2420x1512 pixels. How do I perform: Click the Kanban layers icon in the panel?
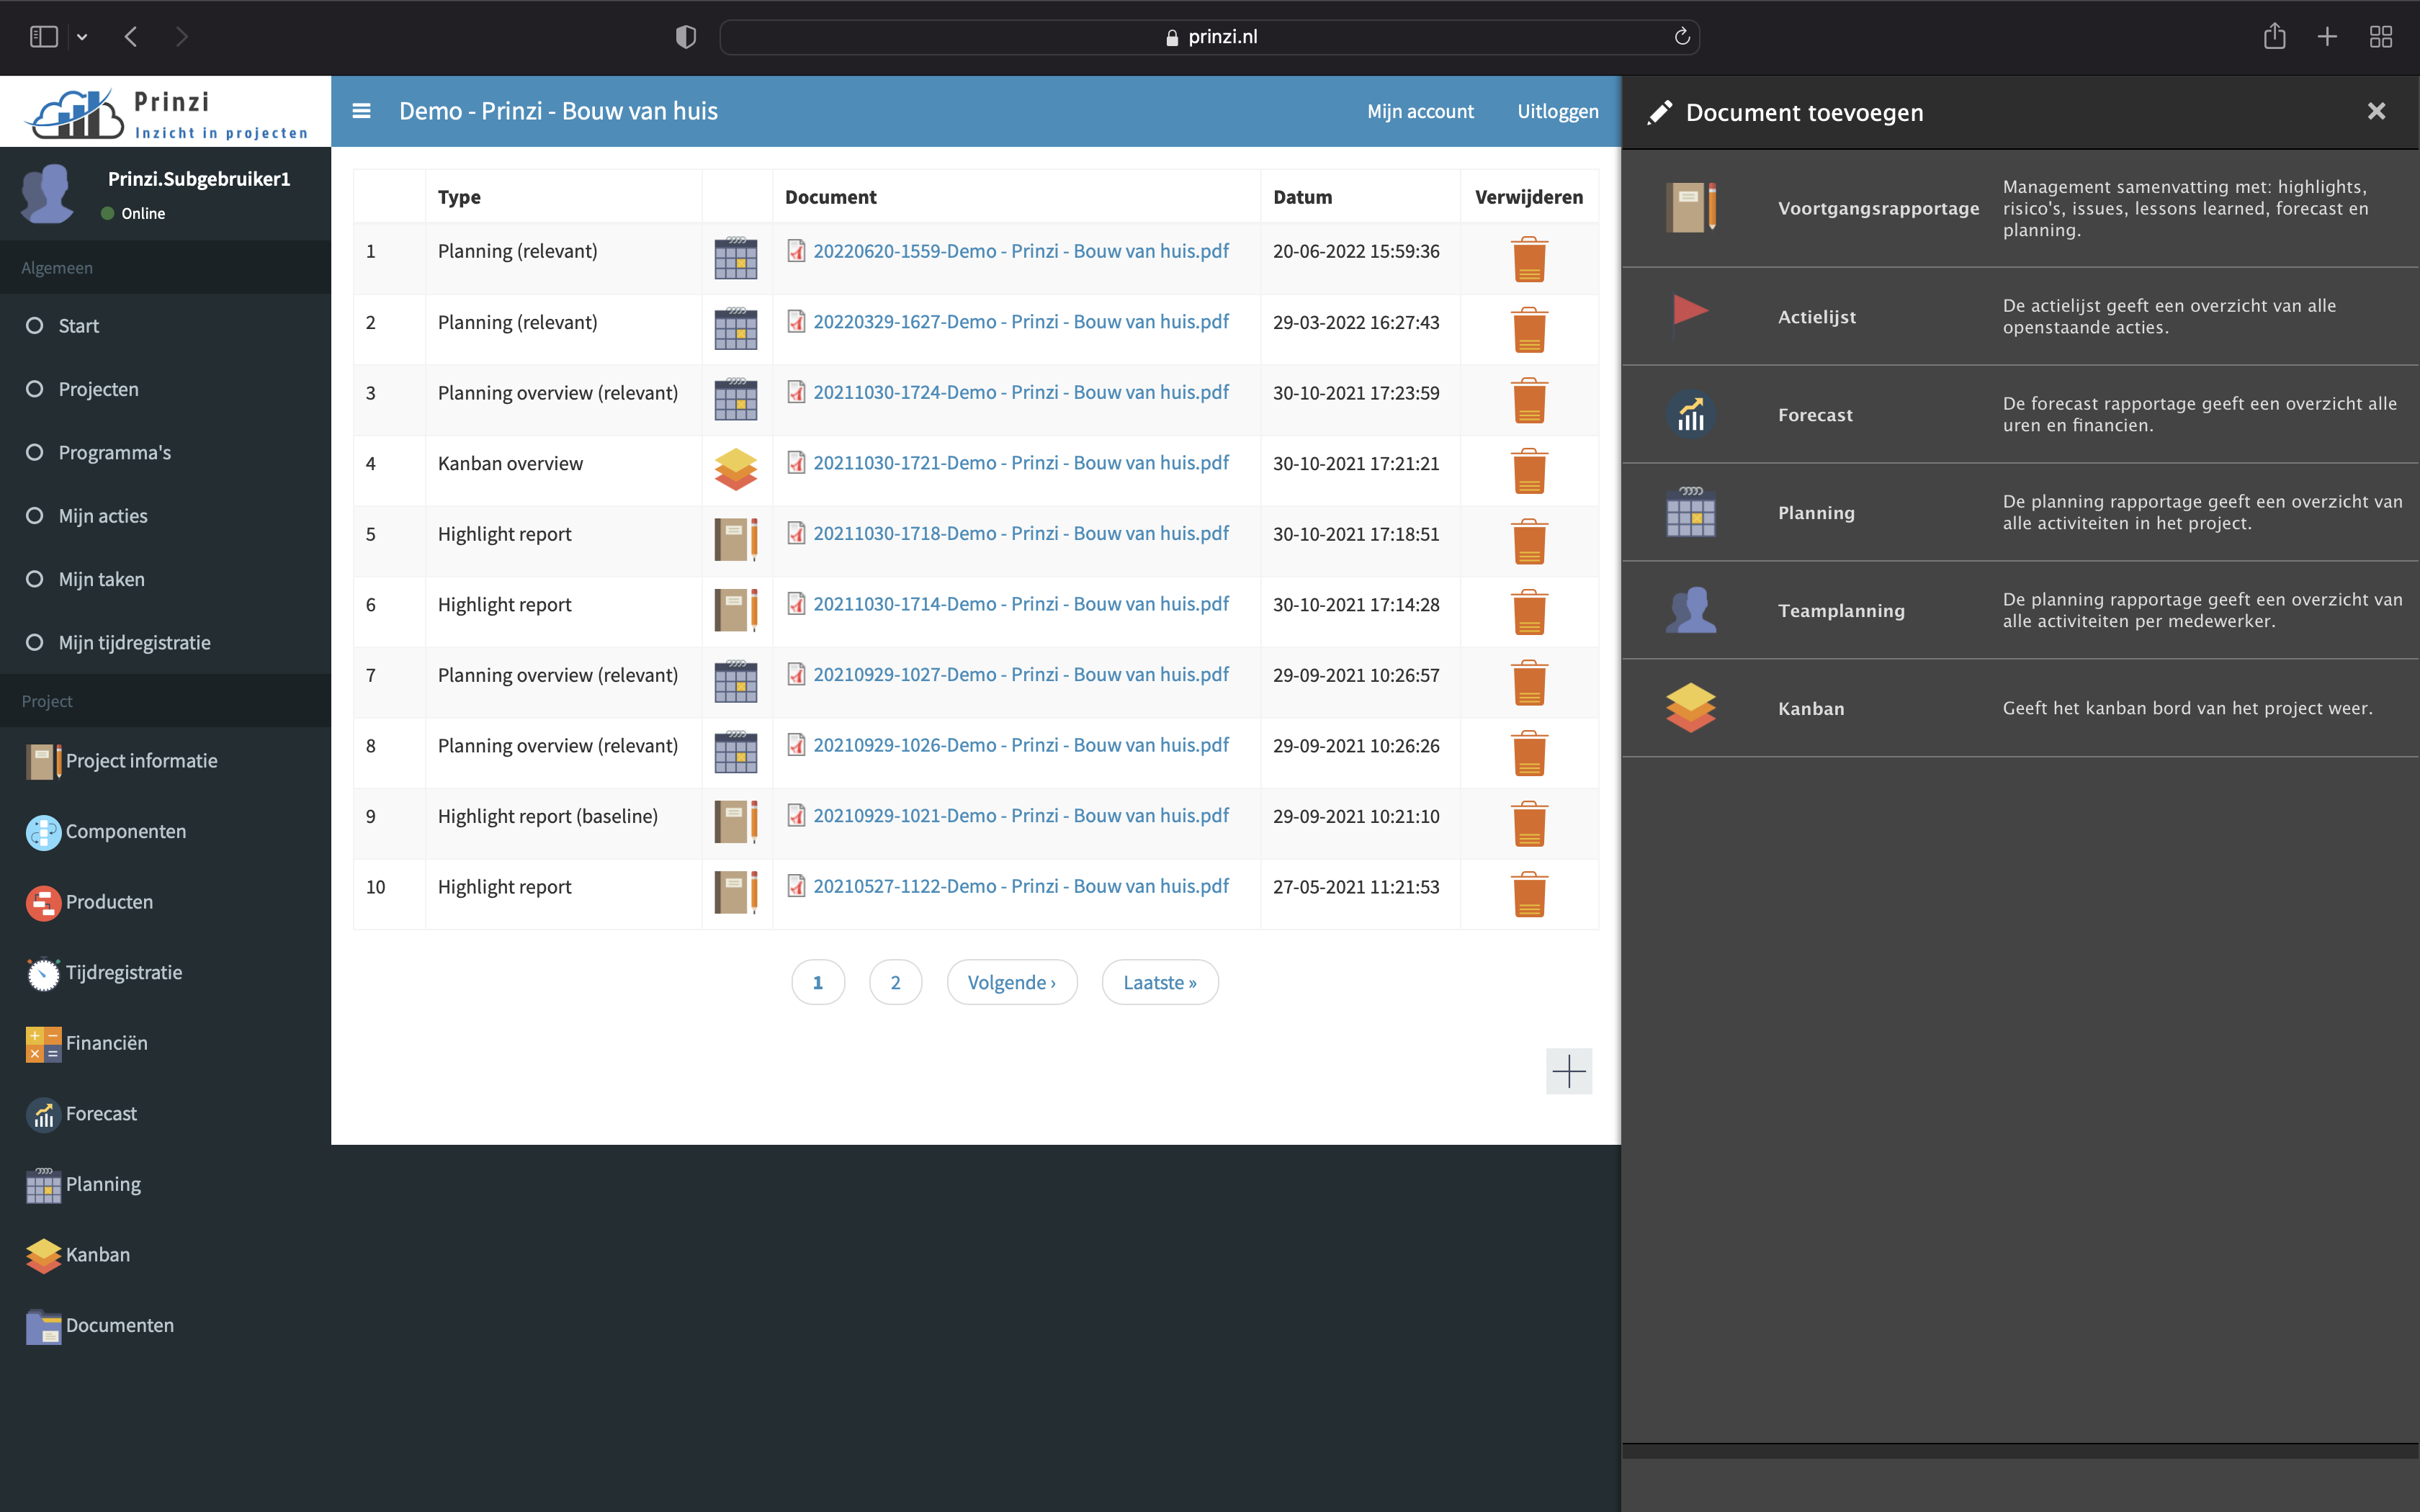(1691, 708)
